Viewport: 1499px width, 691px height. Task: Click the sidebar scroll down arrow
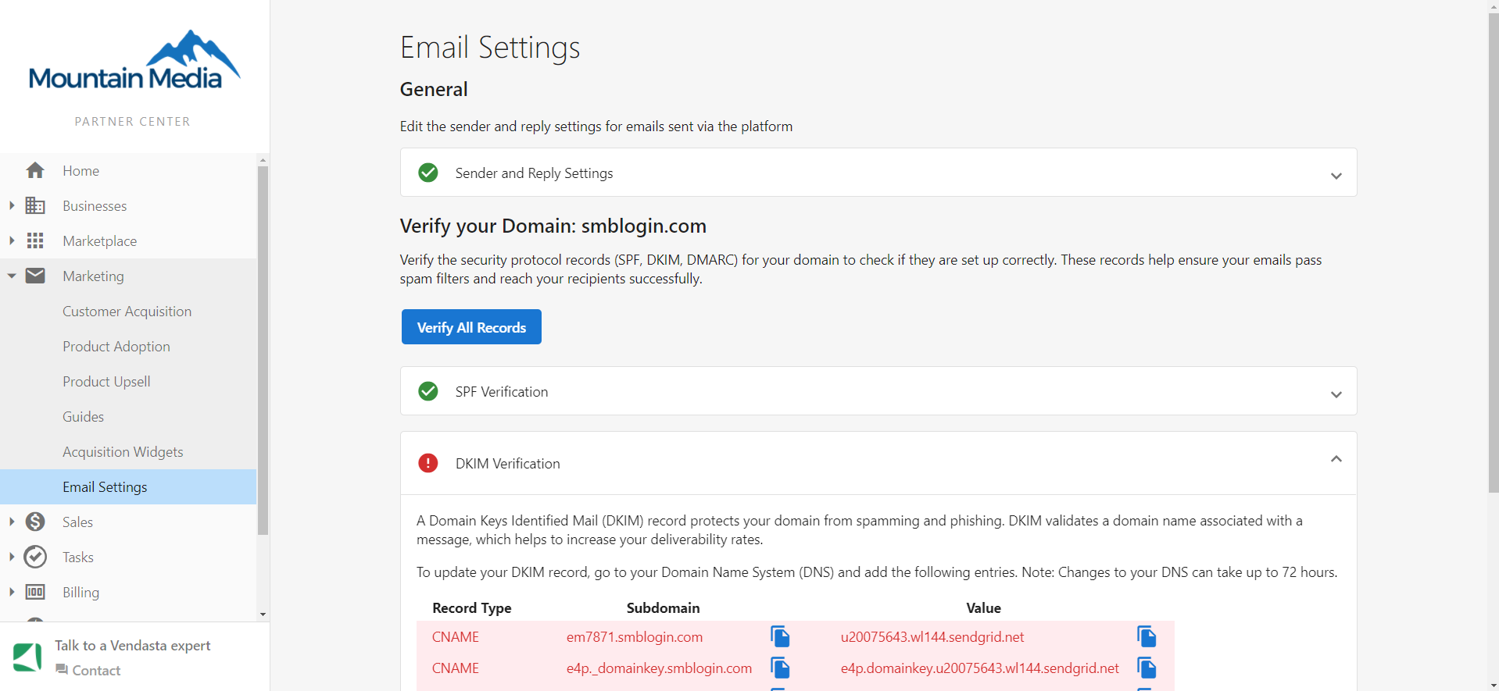[x=263, y=614]
